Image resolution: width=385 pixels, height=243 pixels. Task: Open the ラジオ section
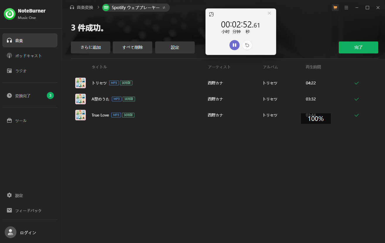(30, 71)
